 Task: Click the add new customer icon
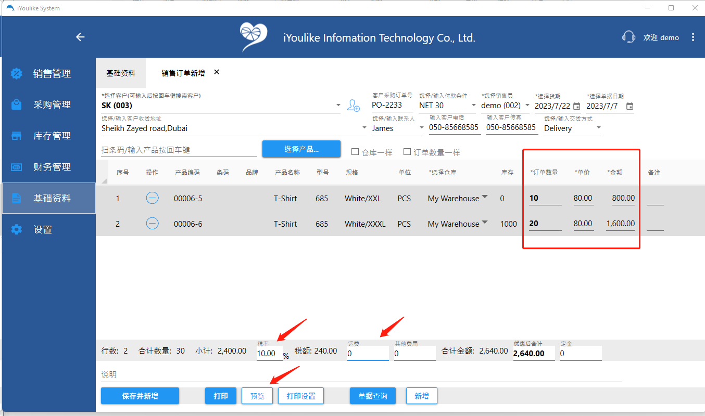[x=354, y=106]
